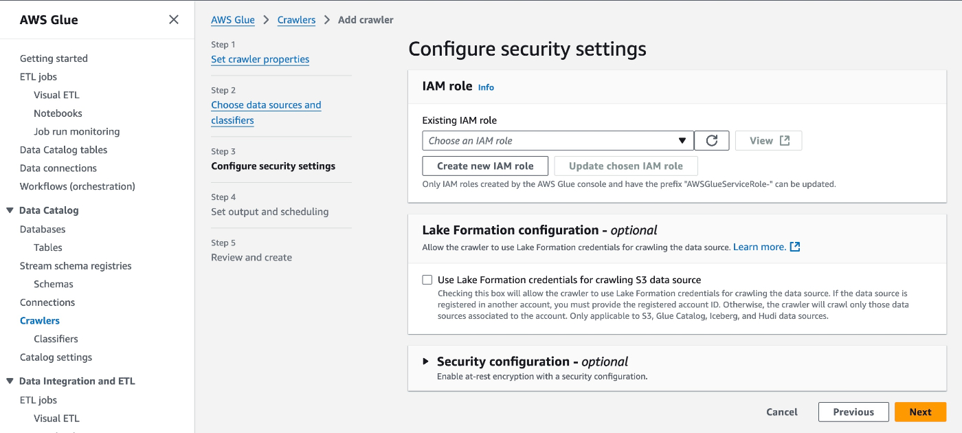Go back with the Previous button
The width and height of the screenshot is (962, 433).
click(x=853, y=412)
